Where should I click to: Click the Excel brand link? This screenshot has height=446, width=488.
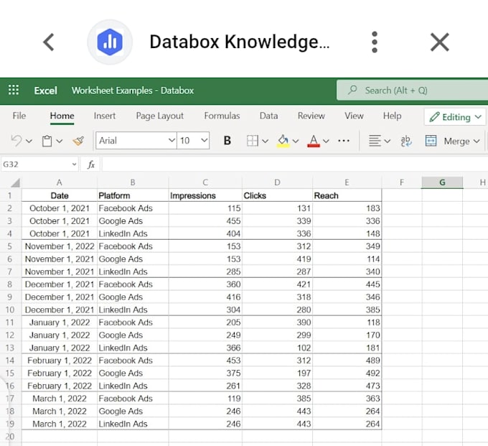click(x=45, y=90)
